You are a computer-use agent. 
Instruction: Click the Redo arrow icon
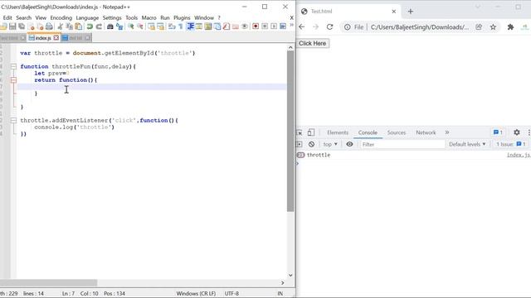click(99, 26)
